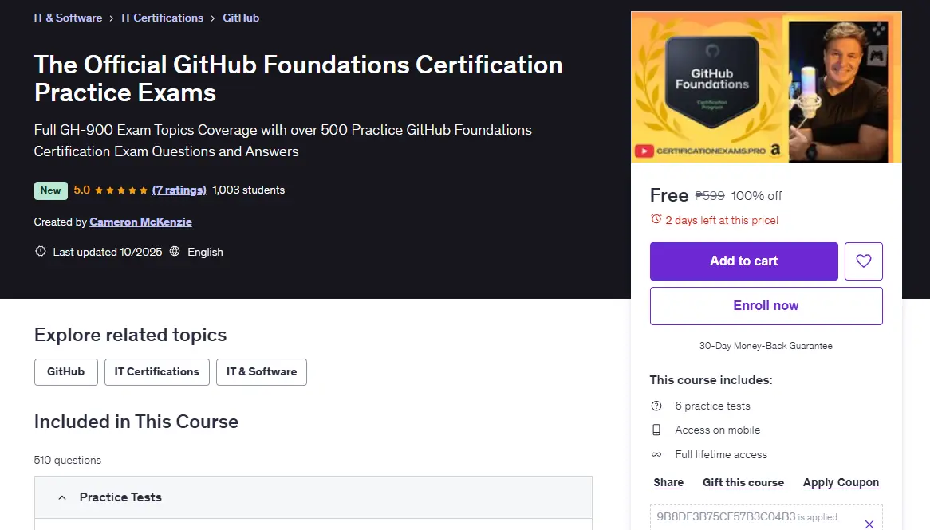Click the Full lifetime access text
This screenshot has width=930, height=530.
721,455
